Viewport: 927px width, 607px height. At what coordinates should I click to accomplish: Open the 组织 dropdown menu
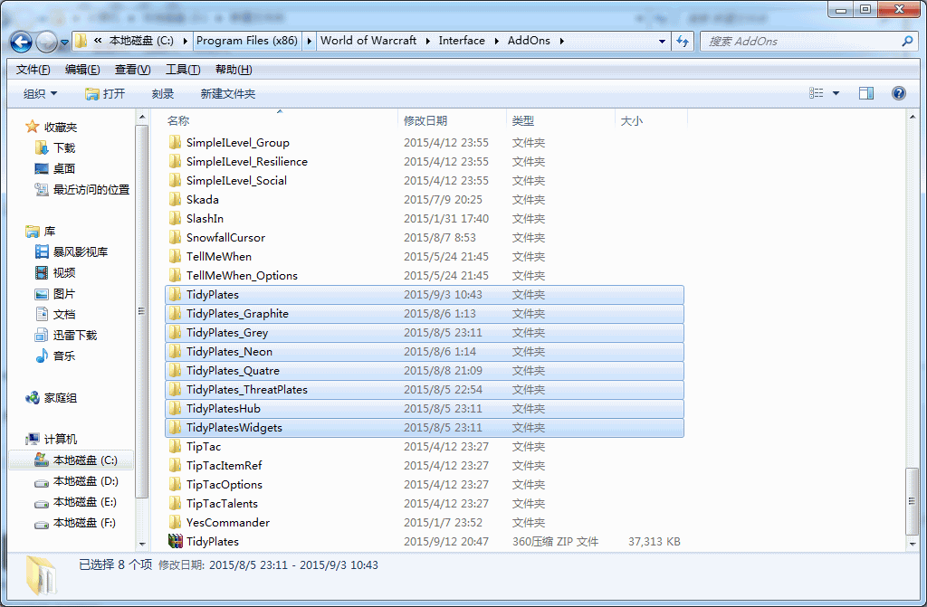click(40, 93)
